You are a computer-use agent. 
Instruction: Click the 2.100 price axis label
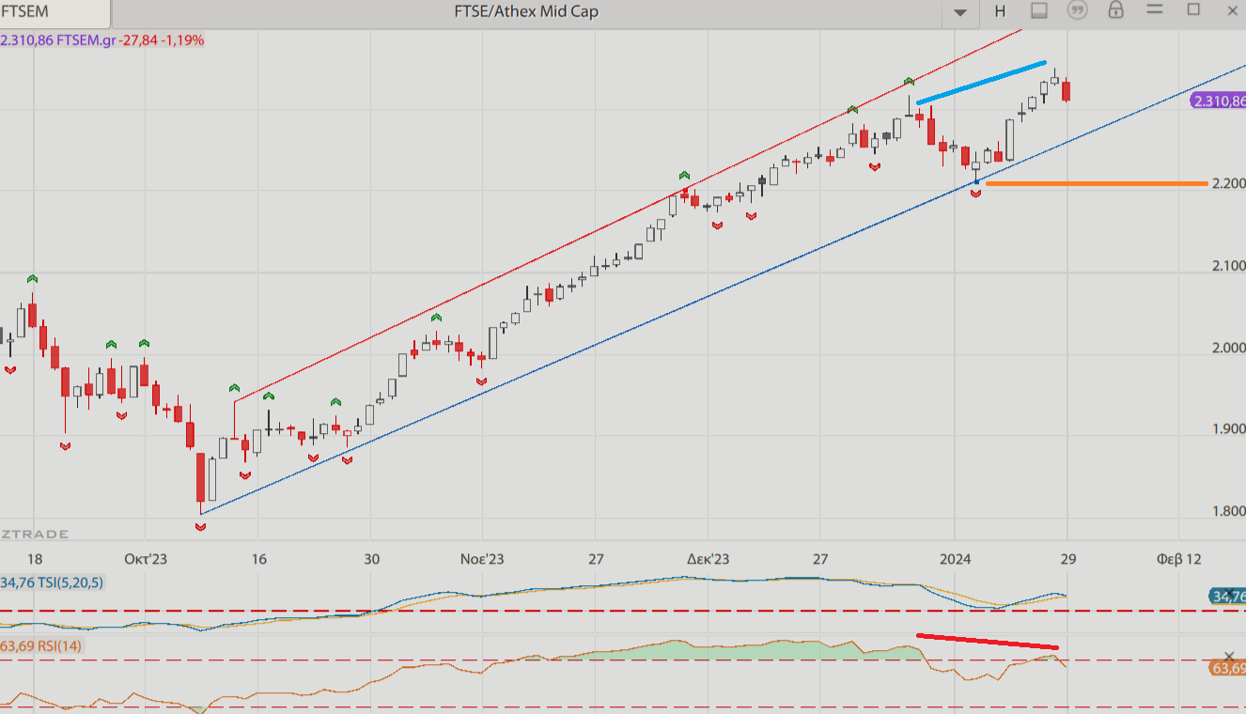point(1228,267)
